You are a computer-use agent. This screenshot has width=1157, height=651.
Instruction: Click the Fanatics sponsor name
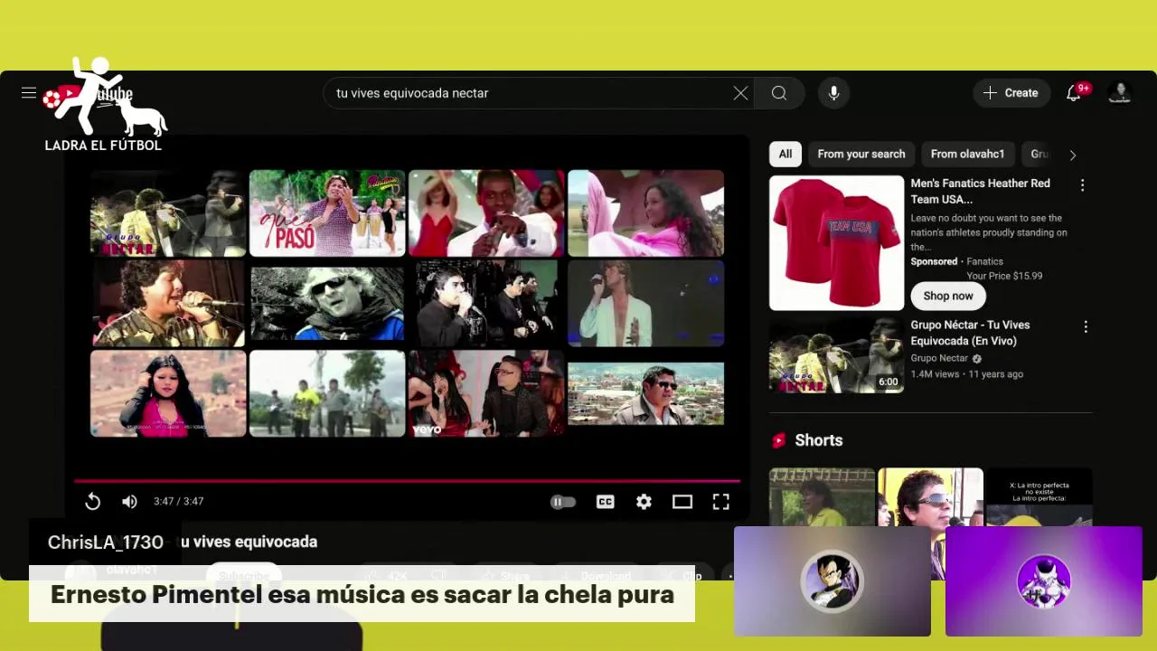click(x=985, y=261)
